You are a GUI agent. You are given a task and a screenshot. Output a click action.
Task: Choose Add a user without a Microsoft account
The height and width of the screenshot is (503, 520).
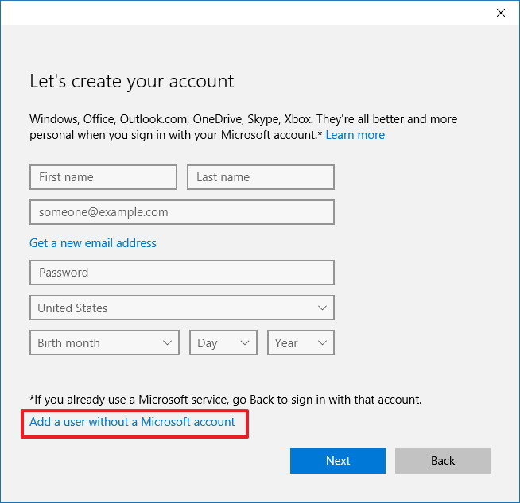point(132,422)
